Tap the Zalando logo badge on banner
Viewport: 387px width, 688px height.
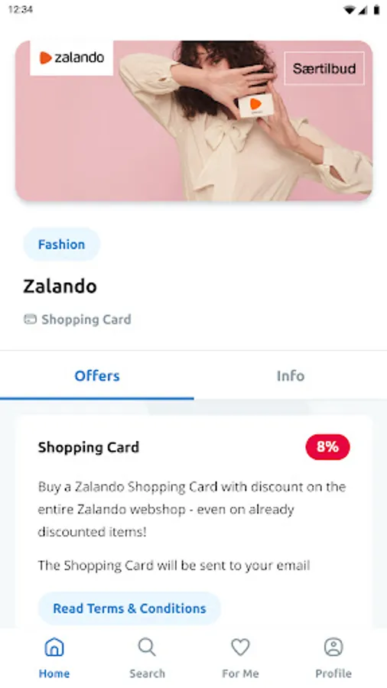(x=72, y=58)
